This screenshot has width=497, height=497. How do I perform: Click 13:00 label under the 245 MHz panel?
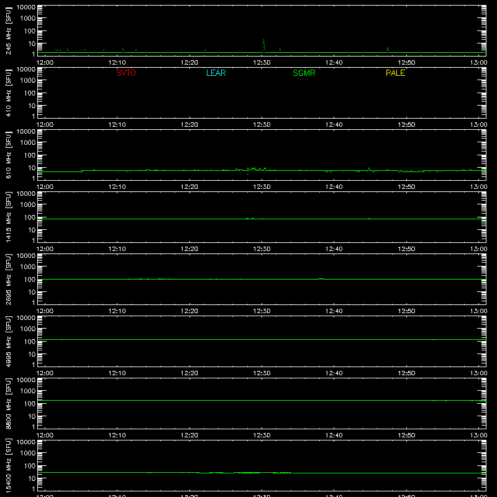(x=478, y=63)
